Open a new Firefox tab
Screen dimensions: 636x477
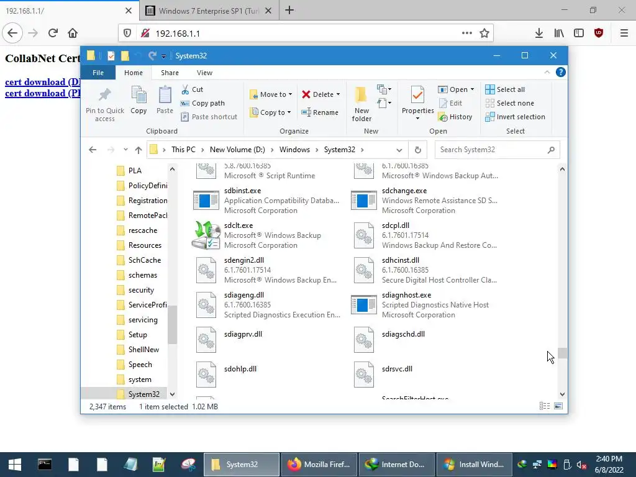coord(289,10)
